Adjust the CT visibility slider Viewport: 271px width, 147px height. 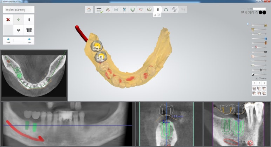point(260,52)
